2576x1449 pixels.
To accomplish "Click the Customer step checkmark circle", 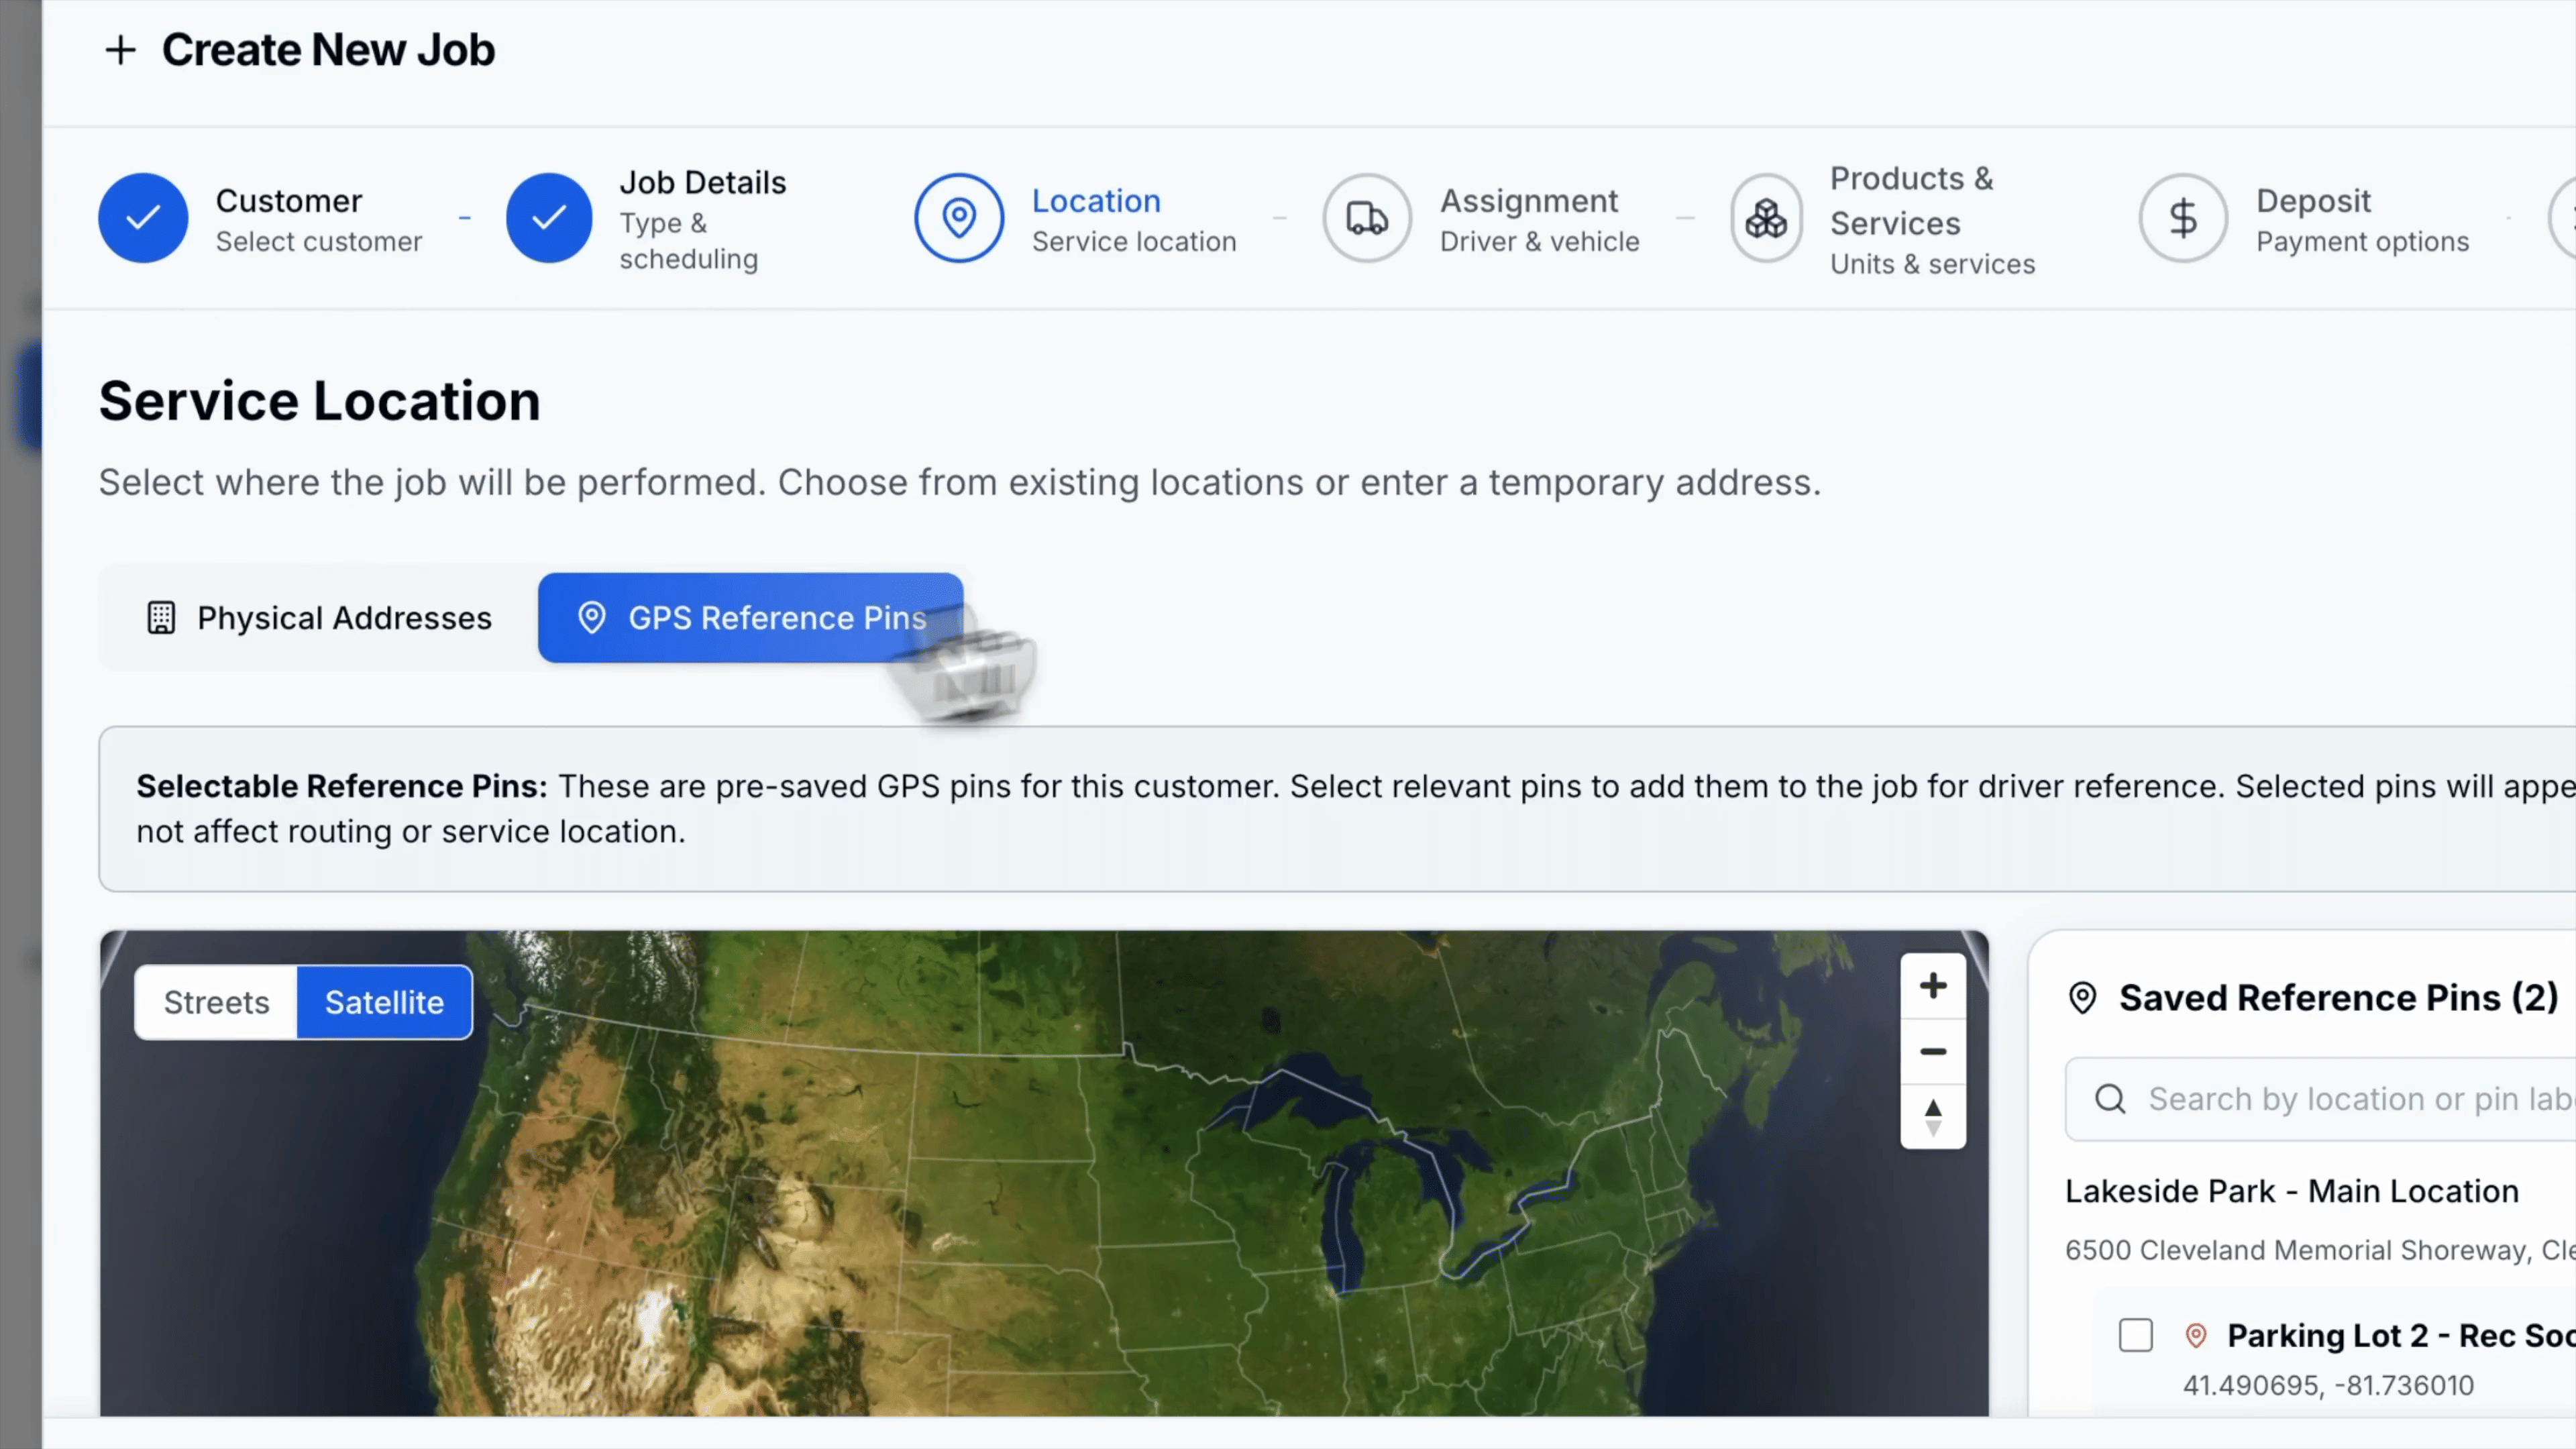I will [143, 217].
